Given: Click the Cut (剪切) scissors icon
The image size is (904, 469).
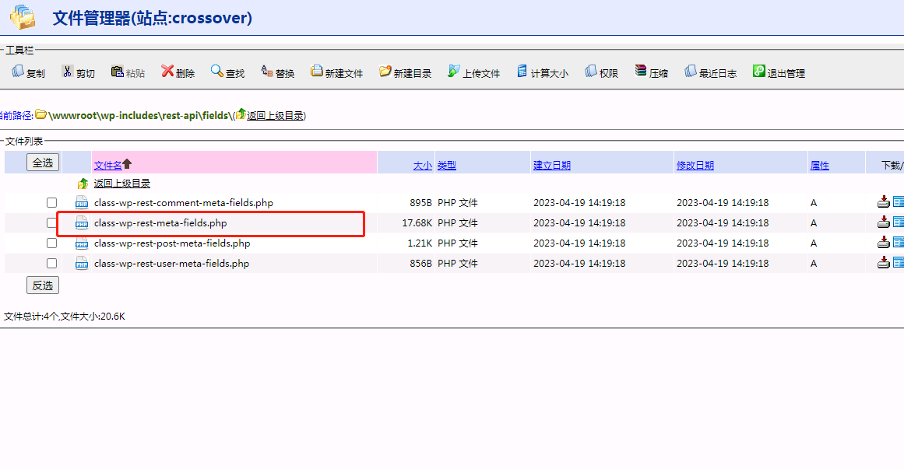Looking at the screenshot, I should [68, 72].
